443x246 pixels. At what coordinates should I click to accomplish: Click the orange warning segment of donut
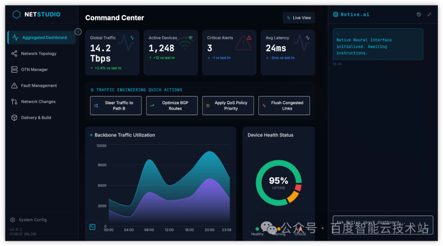(x=293, y=197)
